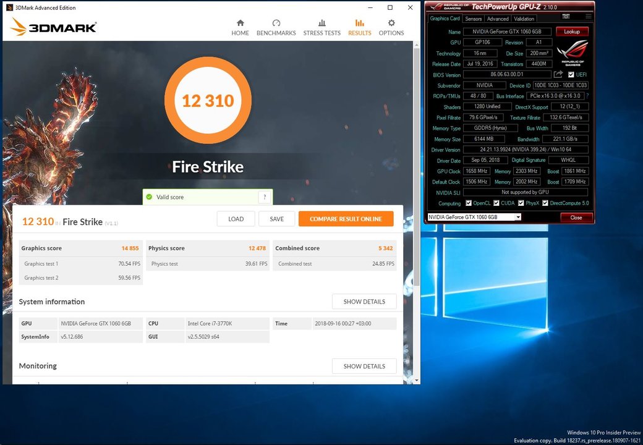Toggle the CUDA checkbox

point(496,203)
